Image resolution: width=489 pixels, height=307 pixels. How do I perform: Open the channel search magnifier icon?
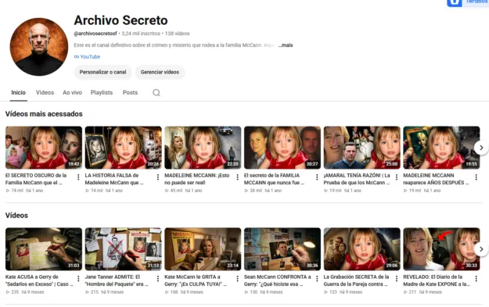pos(156,93)
